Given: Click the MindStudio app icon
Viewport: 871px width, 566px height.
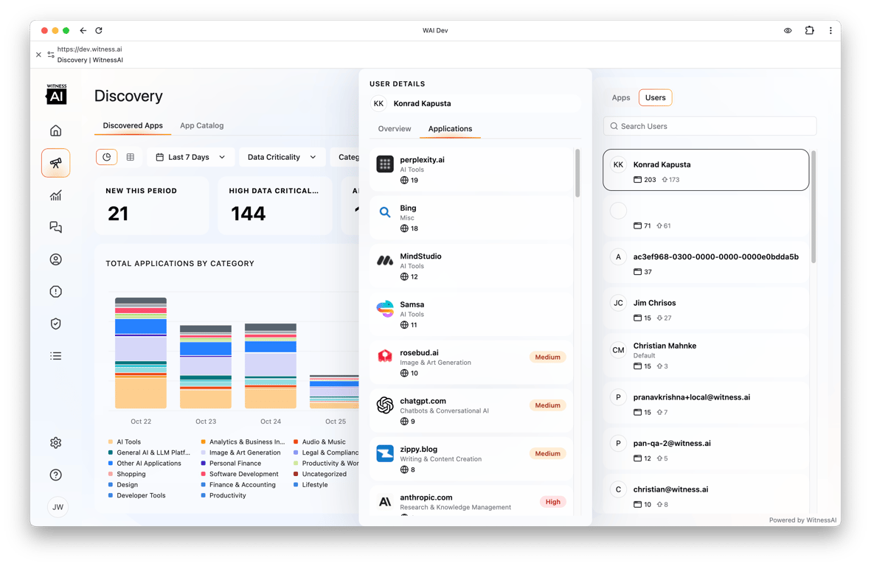Looking at the screenshot, I should point(385,261).
